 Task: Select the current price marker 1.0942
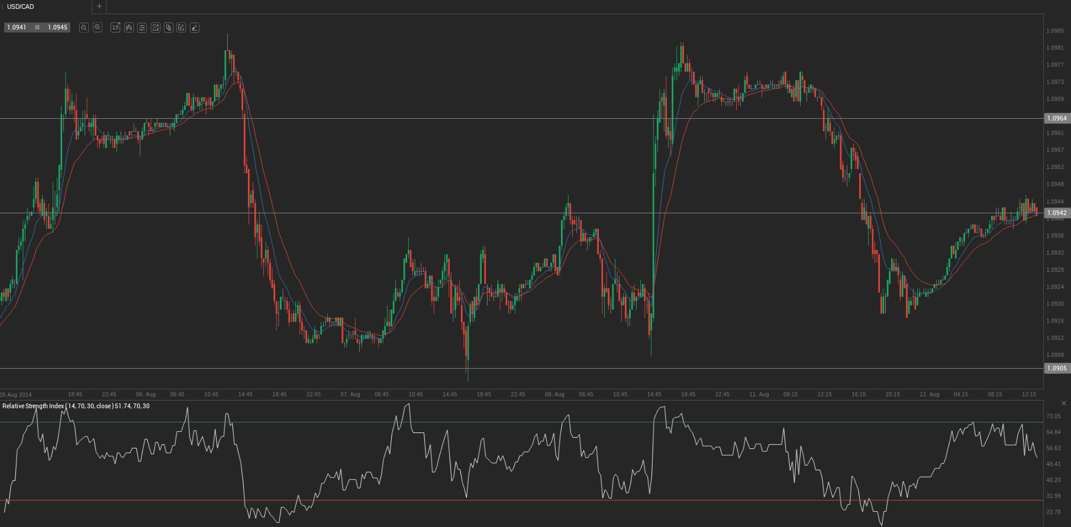pyautogui.click(x=1057, y=213)
